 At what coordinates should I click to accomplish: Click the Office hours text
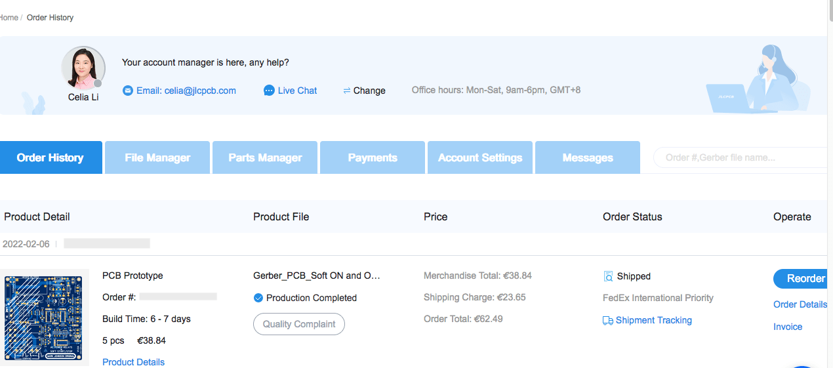pyautogui.click(x=496, y=90)
